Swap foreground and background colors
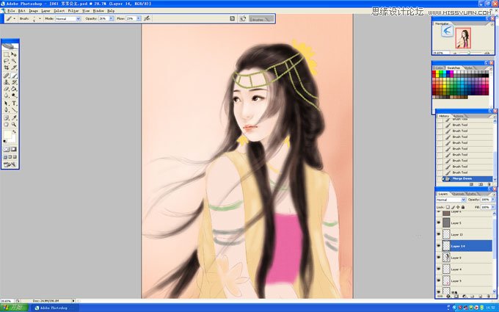 [x=15, y=131]
